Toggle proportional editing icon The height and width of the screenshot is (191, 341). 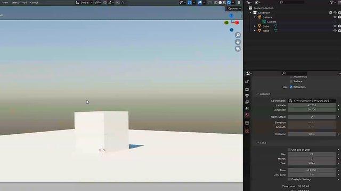(x=118, y=3)
